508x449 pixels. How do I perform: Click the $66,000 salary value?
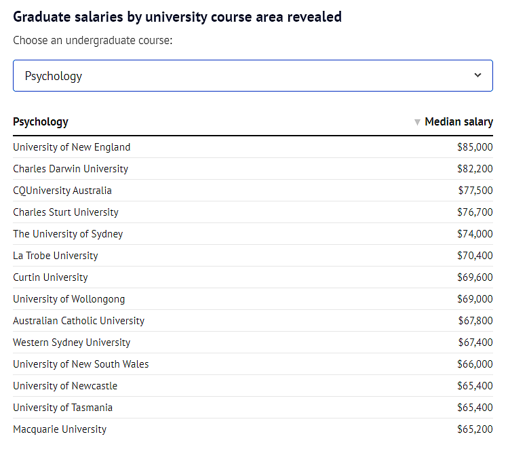[x=475, y=364]
